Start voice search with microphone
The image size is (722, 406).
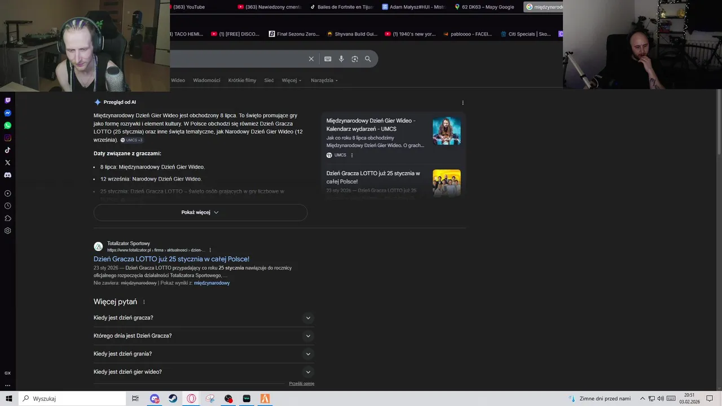click(341, 59)
